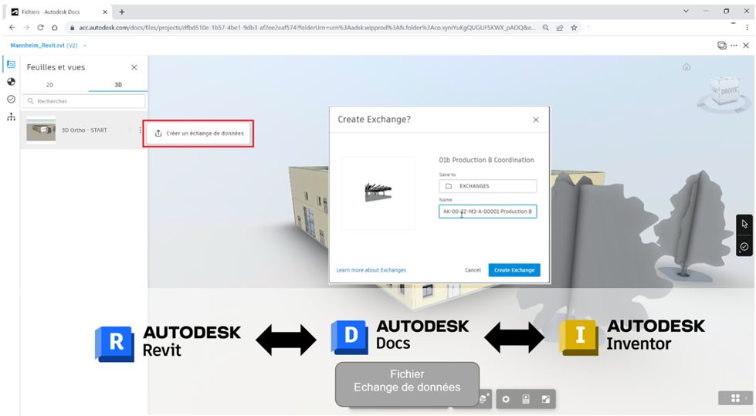Open browser three-dot menu

(x=747, y=28)
